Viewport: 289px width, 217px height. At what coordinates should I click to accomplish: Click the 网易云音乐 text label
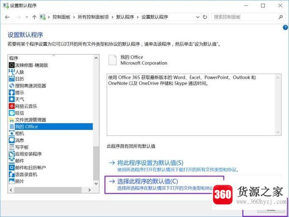(26, 106)
